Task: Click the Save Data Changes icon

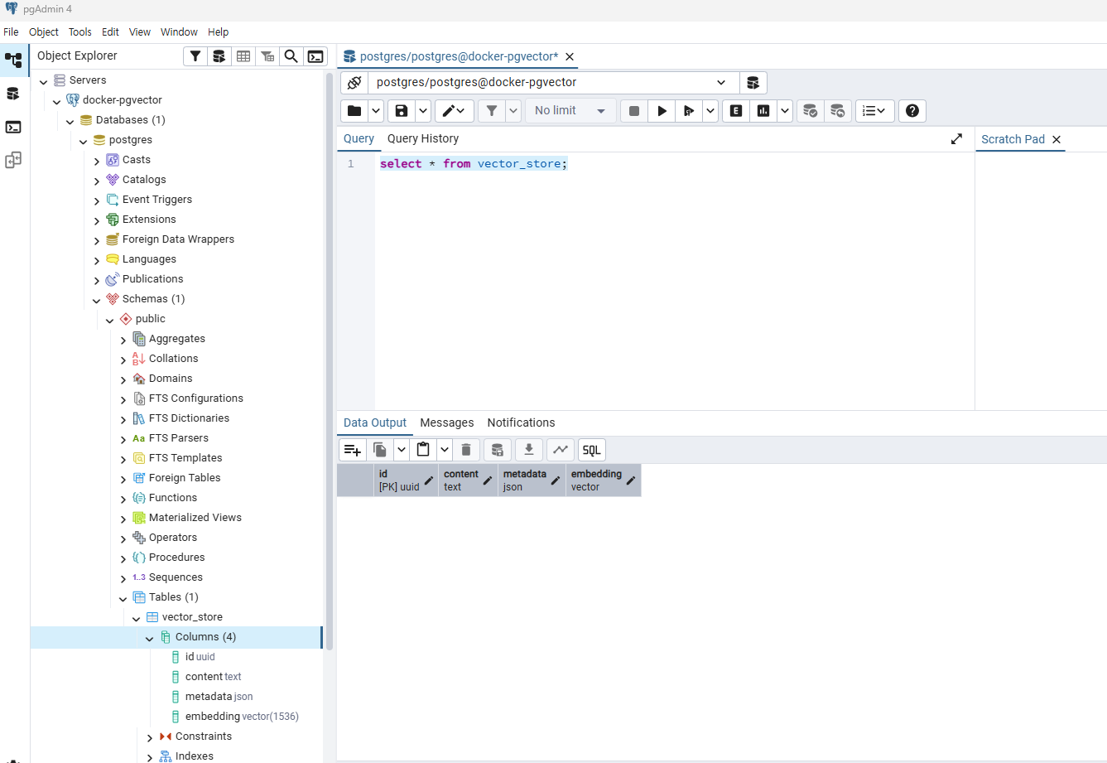Action: (498, 450)
